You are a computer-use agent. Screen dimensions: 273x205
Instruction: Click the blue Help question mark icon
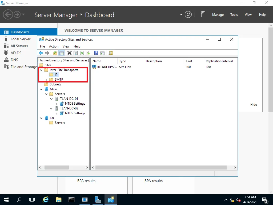(x=96, y=53)
